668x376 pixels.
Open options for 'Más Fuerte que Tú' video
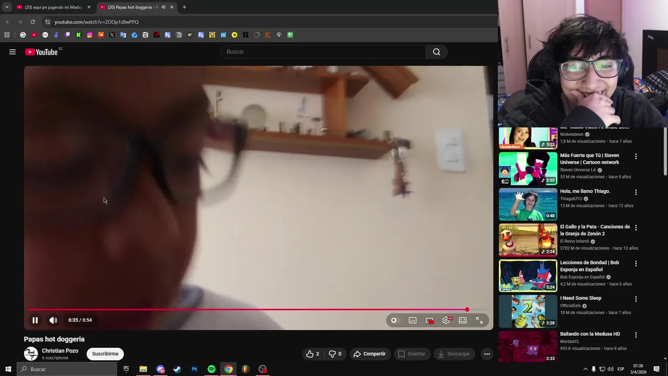(636, 156)
